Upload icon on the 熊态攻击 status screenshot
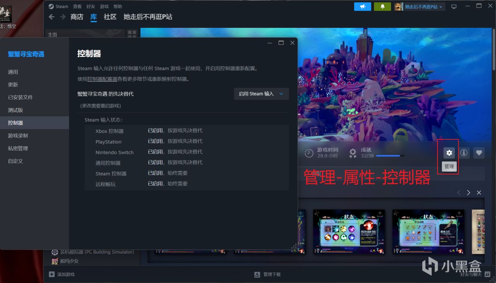Viewport: 496px width, 283px height. 380,214
